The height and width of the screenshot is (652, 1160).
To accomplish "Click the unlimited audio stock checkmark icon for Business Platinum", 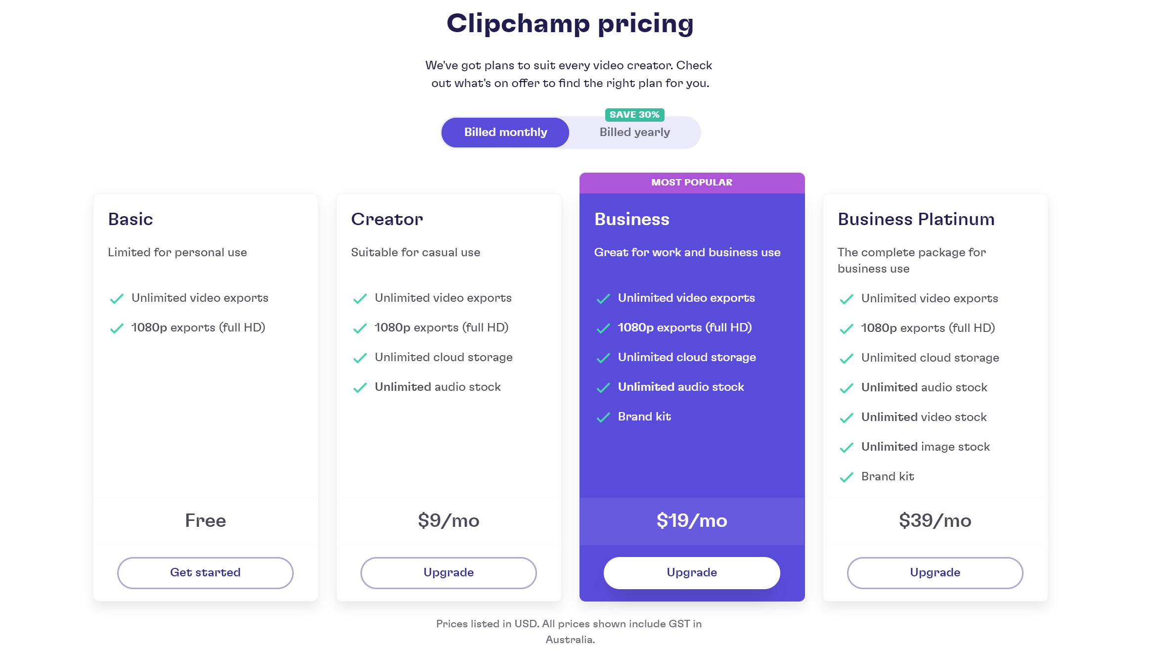I will tap(846, 387).
